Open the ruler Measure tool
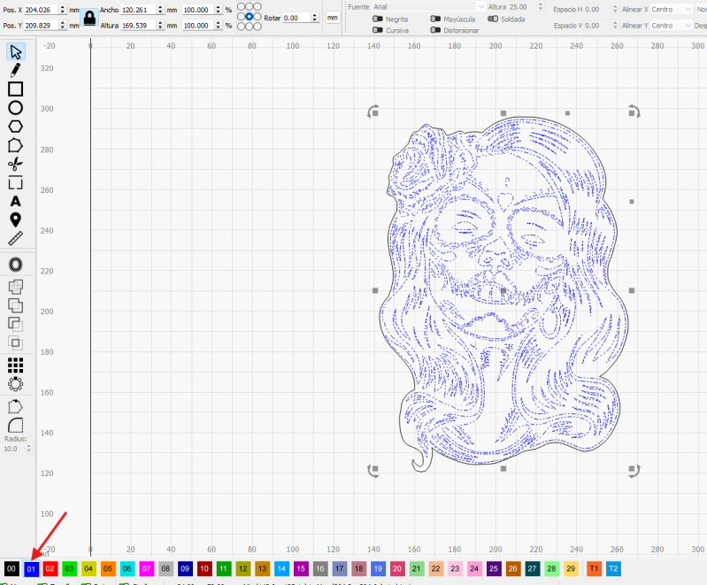This screenshot has height=585, width=707. pyautogui.click(x=15, y=238)
